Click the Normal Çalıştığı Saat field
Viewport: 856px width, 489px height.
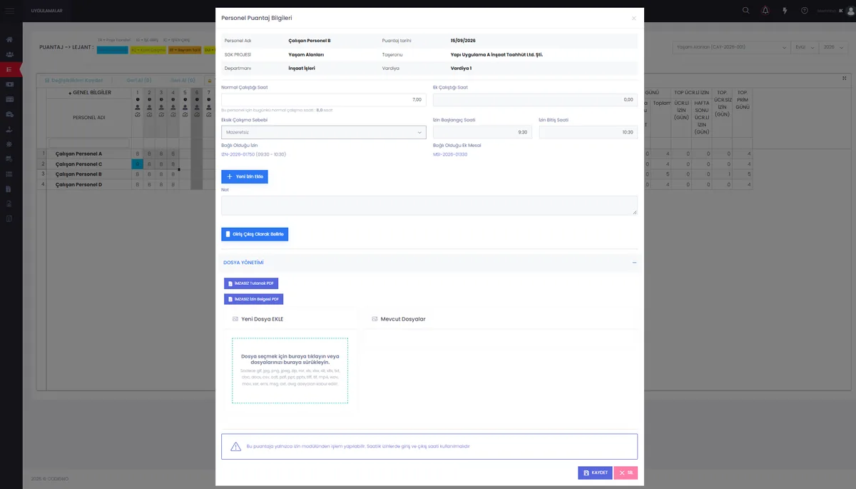[324, 100]
